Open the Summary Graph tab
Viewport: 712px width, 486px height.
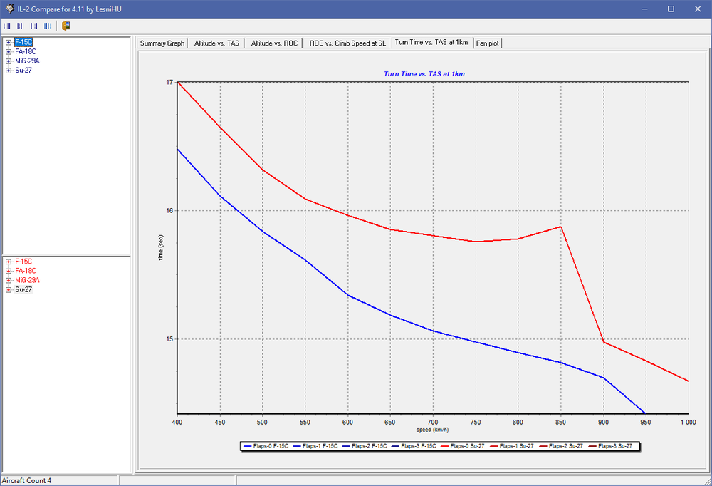pos(162,43)
